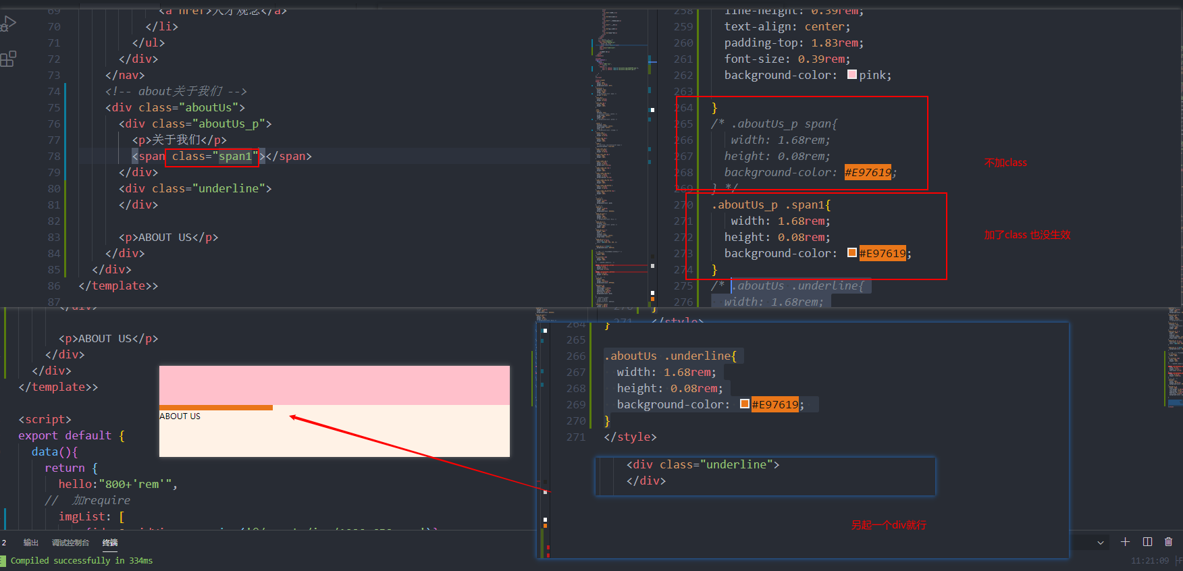Image resolution: width=1183 pixels, height=571 pixels.
Task: Click the export default line
Action: (72, 436)
